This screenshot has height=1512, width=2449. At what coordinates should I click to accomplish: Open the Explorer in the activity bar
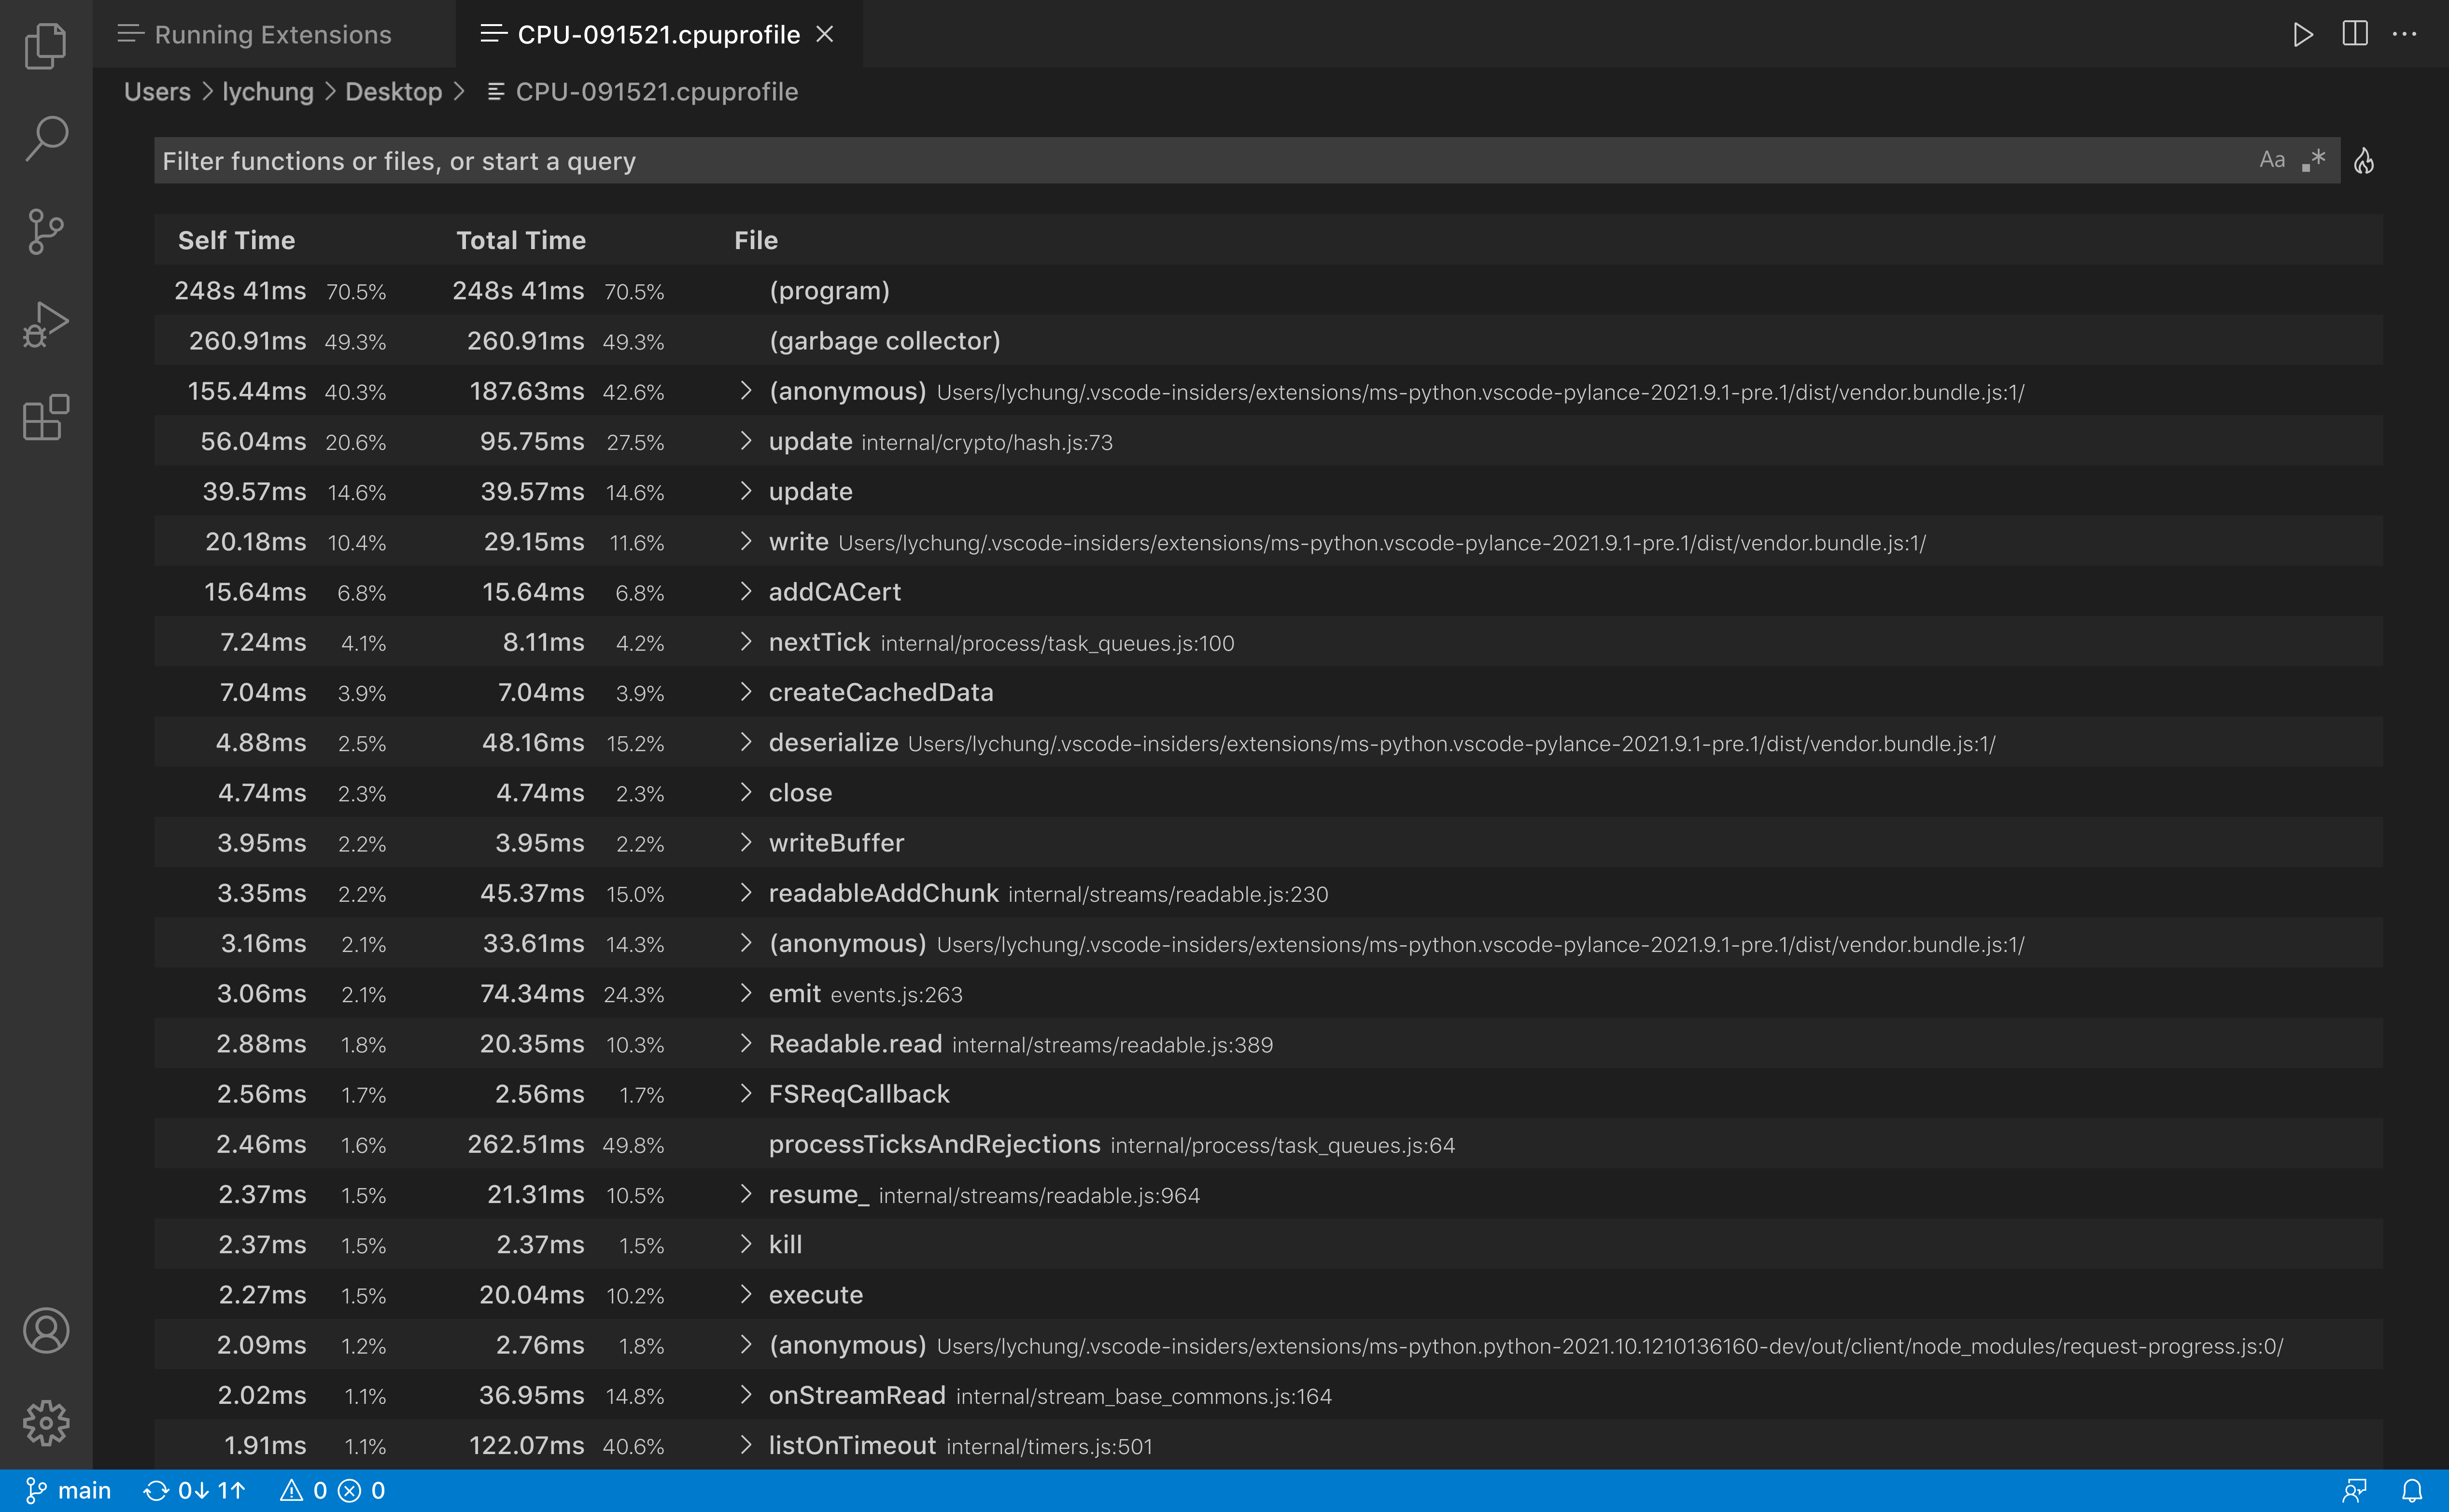point(45,45)
